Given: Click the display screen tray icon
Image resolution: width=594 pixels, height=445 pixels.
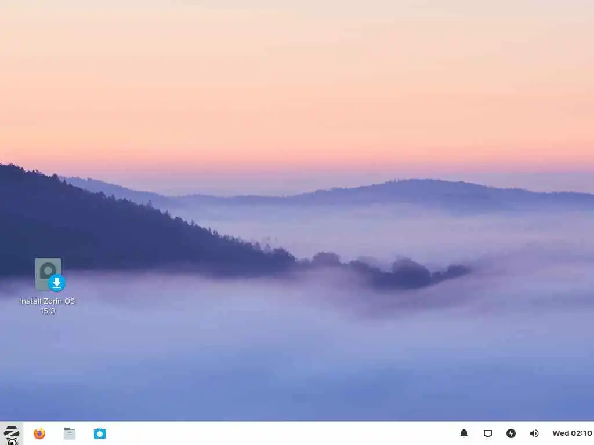Looking at the screenshot, I should 488,433.
